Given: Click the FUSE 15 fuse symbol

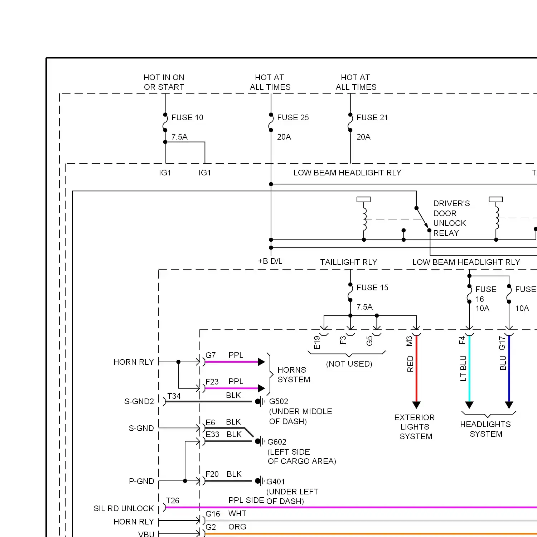Looking at the screenshot, I should 350,292.
